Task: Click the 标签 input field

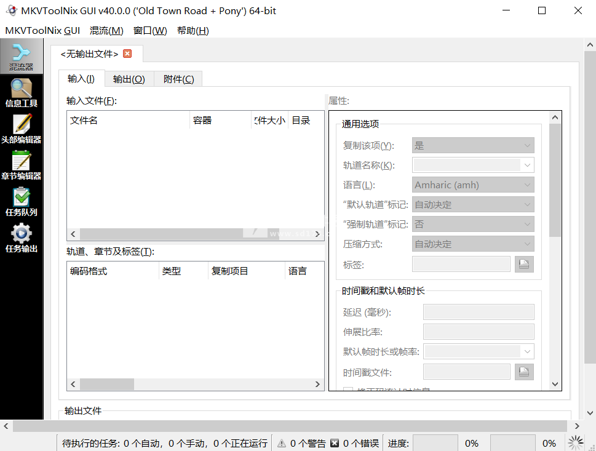Action: tap(461, 264)
